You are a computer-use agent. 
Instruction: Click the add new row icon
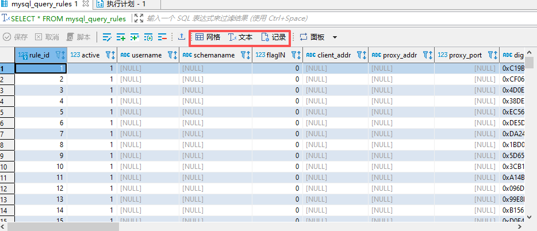coord(121,37)
